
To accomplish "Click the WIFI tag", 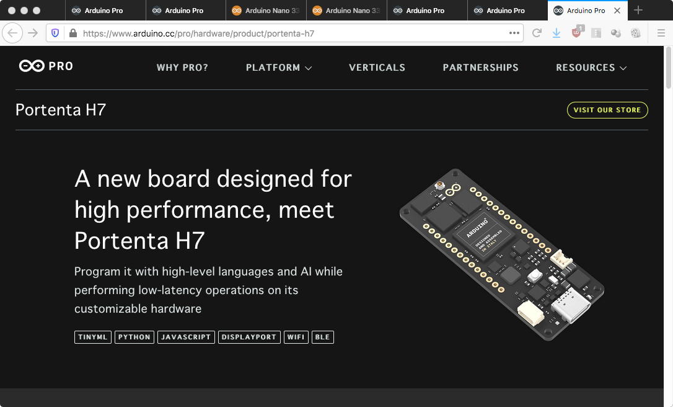I will pos(296,337).
